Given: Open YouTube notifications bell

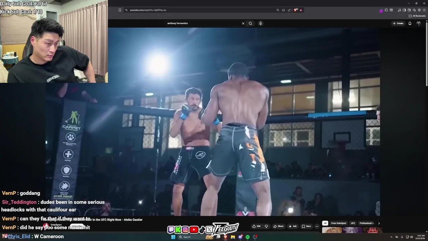Looking at the screenshot, I should (x=410, y=23).
